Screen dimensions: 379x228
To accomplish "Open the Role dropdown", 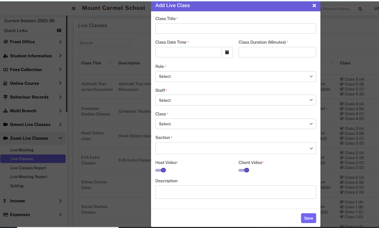I will 235,76.
